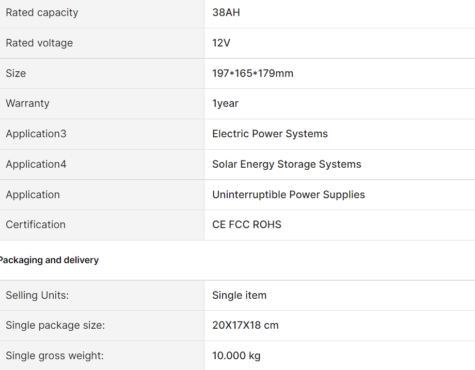Click the Single item value

click(x=239, y=296)
